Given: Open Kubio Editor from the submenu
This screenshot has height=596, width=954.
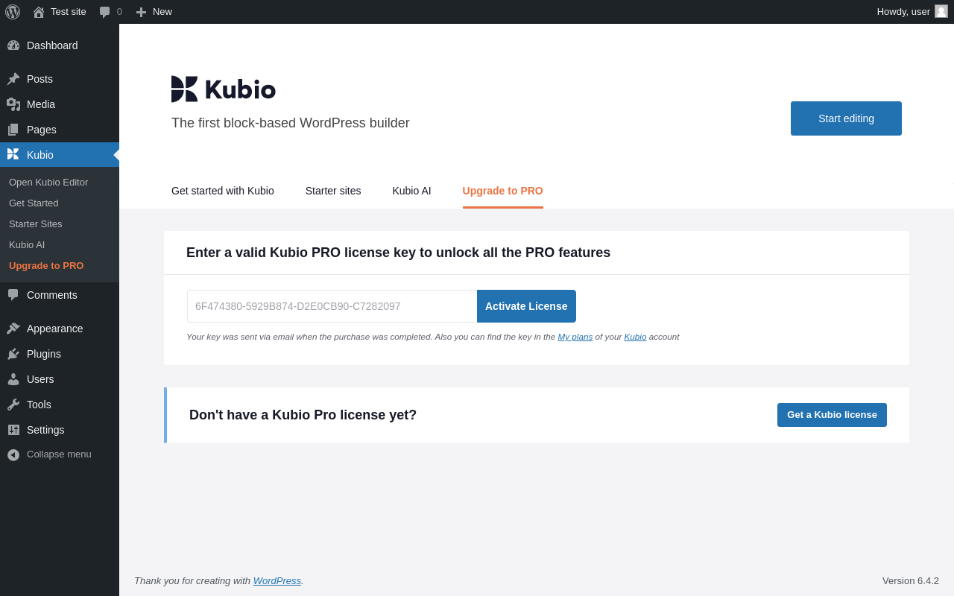Looking at the screenshot, I should (48, 182).
